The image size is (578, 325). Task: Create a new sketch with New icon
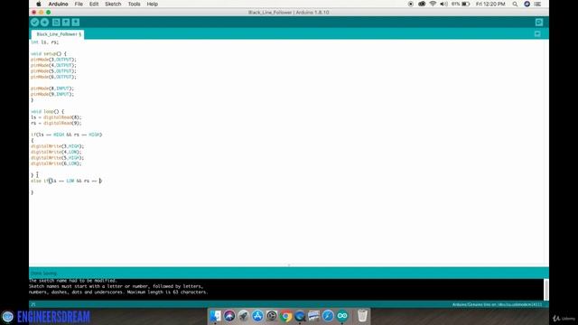[56, 22]
